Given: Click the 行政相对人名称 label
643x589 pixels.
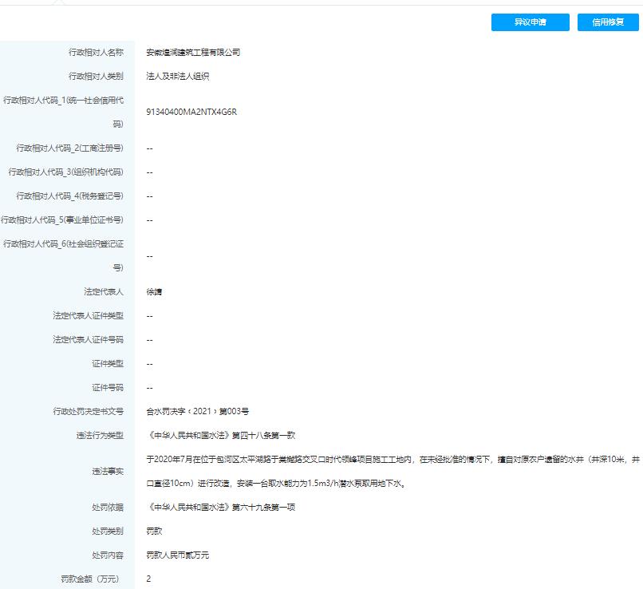Looking at the screenshot, I should [x=96, y=53].
